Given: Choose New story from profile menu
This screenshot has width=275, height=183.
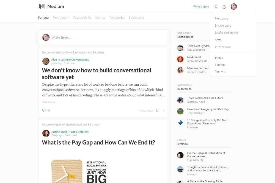Looking at the screenshot, I should [222, 18].
